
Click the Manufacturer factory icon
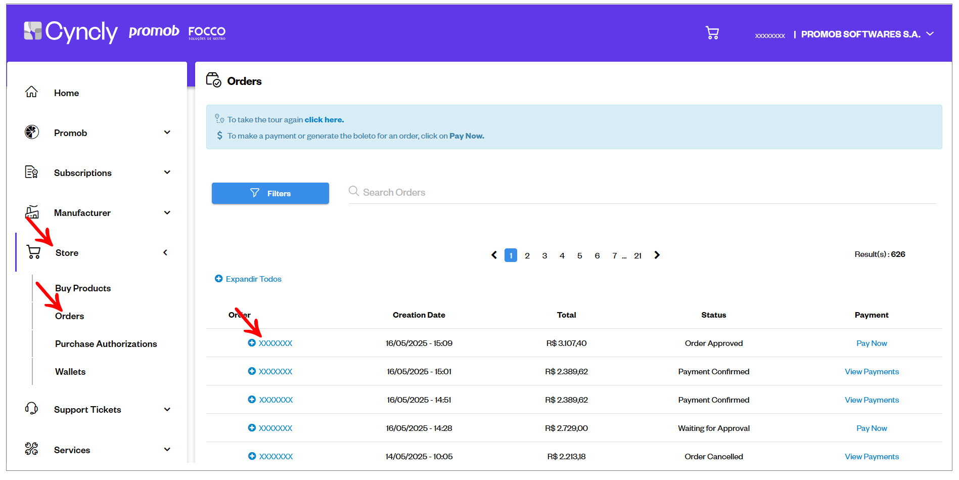[32, 212]
